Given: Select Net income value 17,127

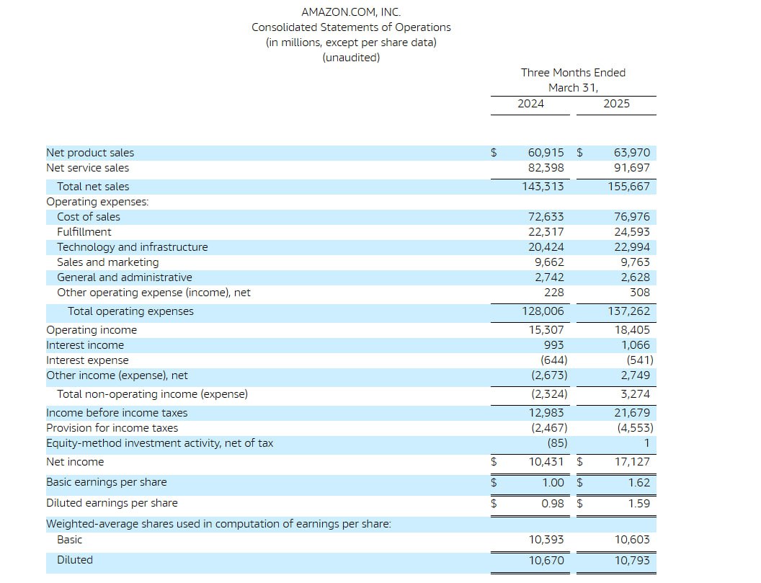Looking at the screenshot, I should pyautogui.click(x=632, y=462).
